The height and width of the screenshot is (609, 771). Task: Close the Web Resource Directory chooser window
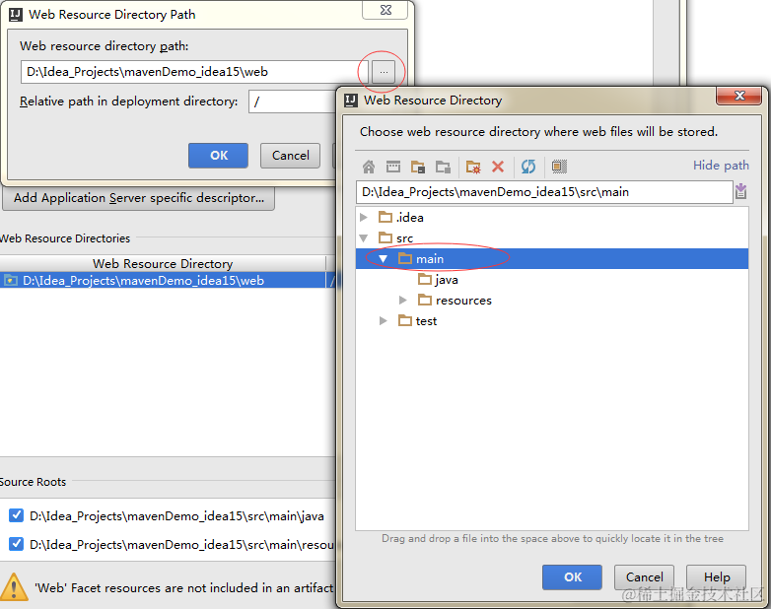[x=739, y=95]
